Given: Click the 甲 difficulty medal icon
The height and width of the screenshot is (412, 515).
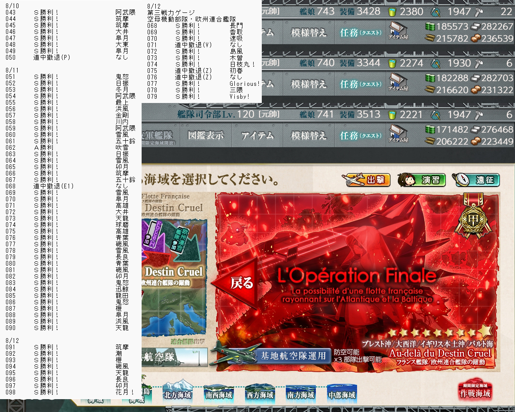Looking at the screenshot, I should [473, 216].
